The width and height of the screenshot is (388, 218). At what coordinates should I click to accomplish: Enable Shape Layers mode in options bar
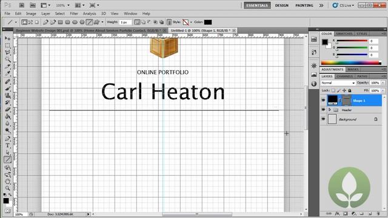[x=24, y=22]
